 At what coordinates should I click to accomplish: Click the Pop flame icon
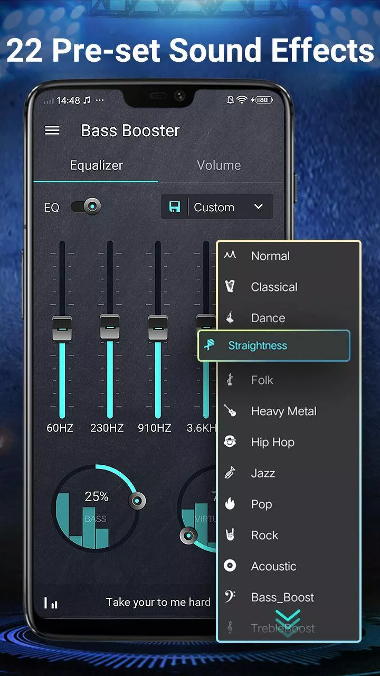coord(230,504)
